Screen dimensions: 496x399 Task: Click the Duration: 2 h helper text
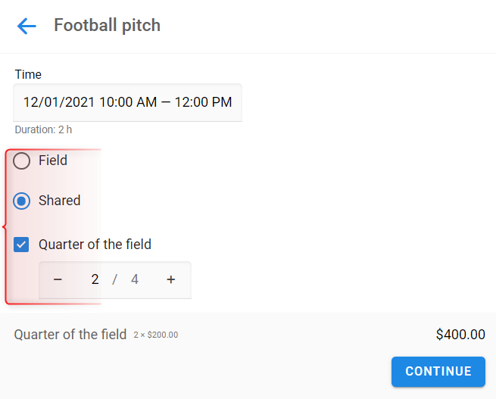coord(43,129)
